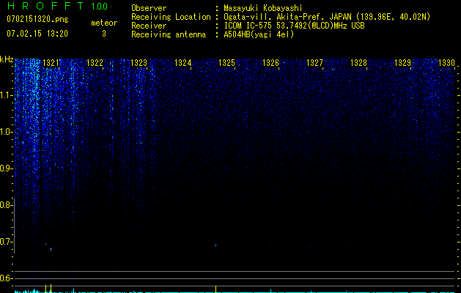Select the A504HB(yagi 4el) antenna text
This screenshot has width=461, height=293.
[x=259, y=34]
